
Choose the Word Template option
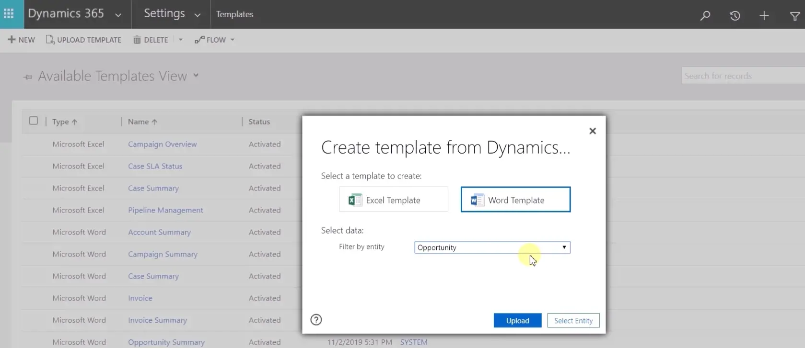pos(515,200)
